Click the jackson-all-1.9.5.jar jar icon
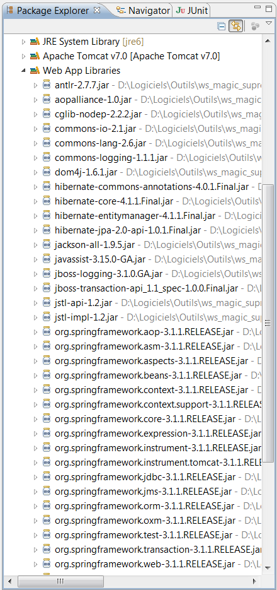Image resolution: width=277 pixels, height=590 pixels. coord(47,245)
